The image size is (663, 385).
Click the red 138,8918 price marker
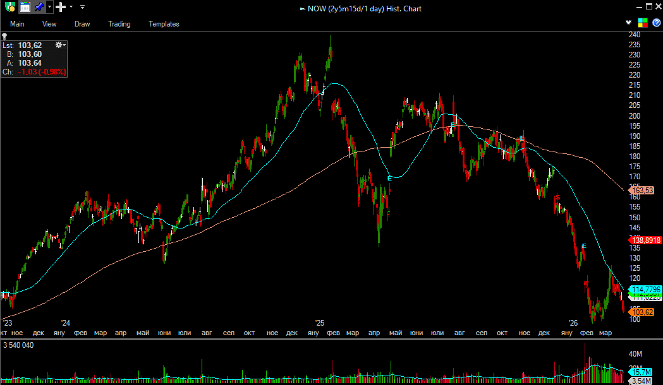(x=645, y=240)
